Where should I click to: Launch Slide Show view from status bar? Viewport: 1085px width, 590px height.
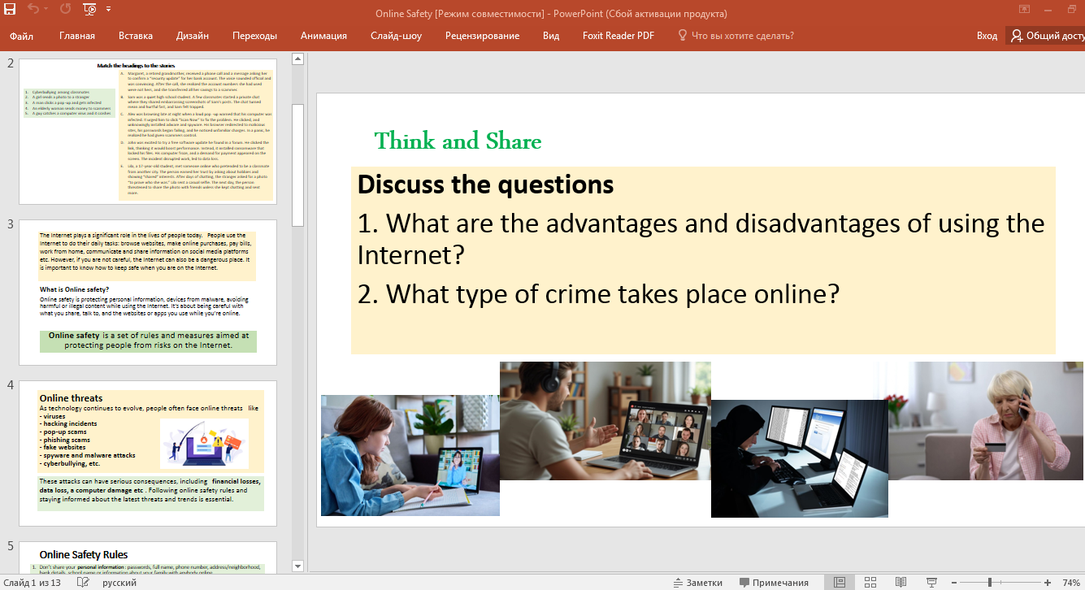929,582
